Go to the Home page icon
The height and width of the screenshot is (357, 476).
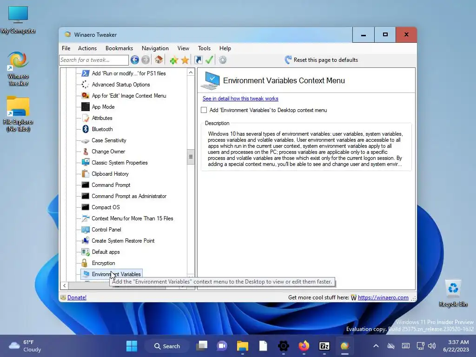(x=159, y=60)
